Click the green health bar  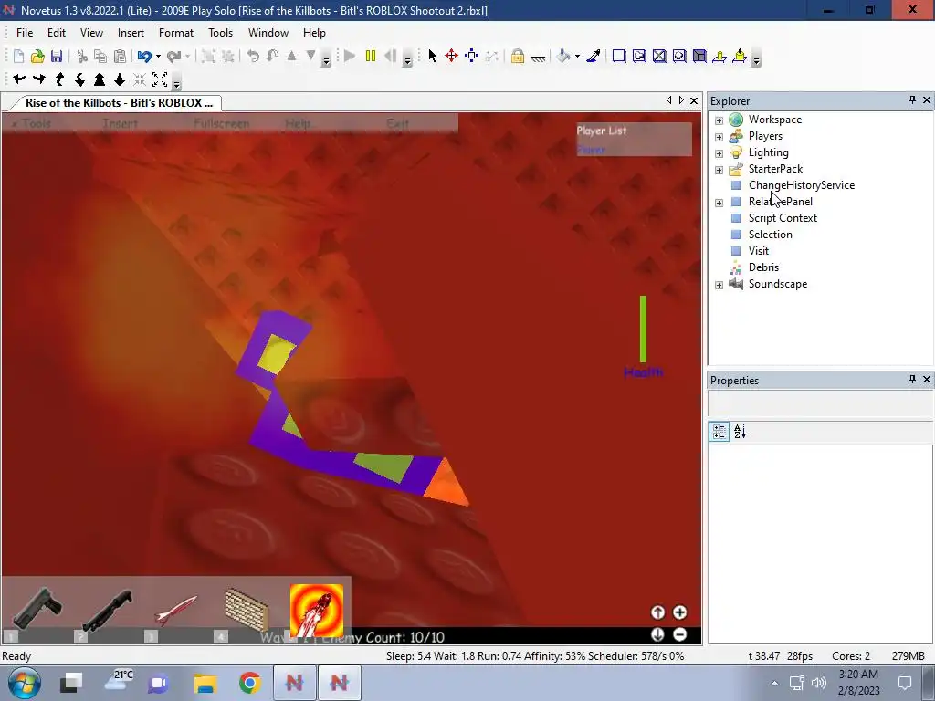pyautogui.click(x=644, y=329)
